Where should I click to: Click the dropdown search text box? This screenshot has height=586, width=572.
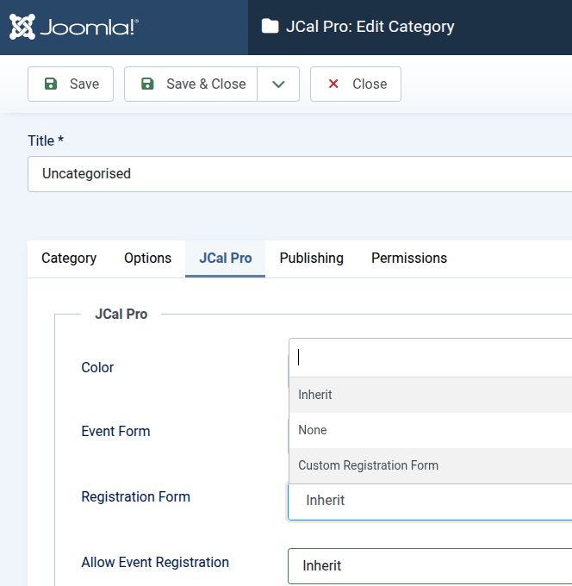click(x=431, y=358)
